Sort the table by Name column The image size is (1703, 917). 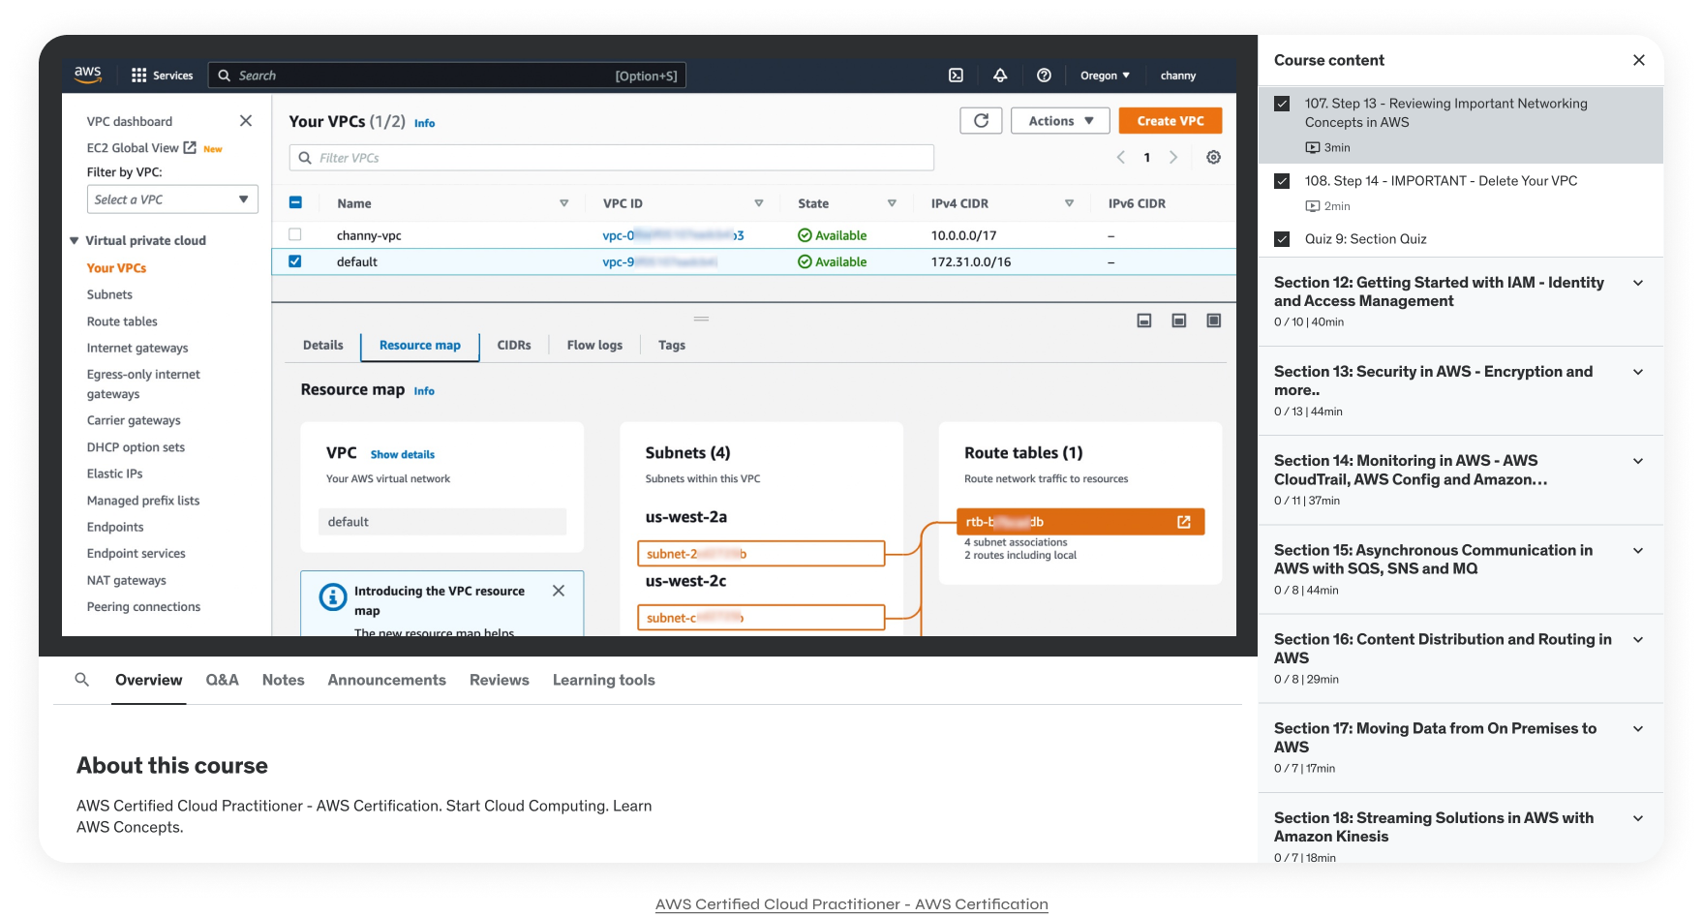coord(563,203)
